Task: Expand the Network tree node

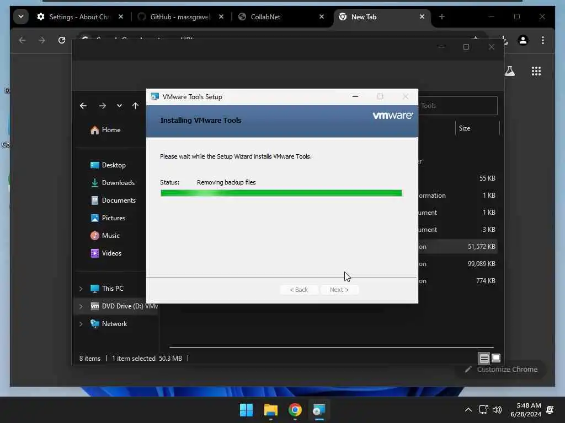Action: tap(81, 324)
